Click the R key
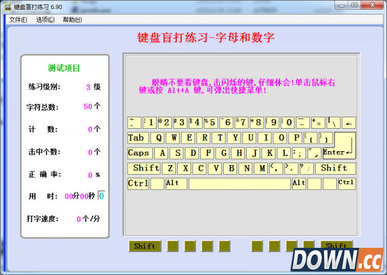Screen dimensions: 387x275 203,138
